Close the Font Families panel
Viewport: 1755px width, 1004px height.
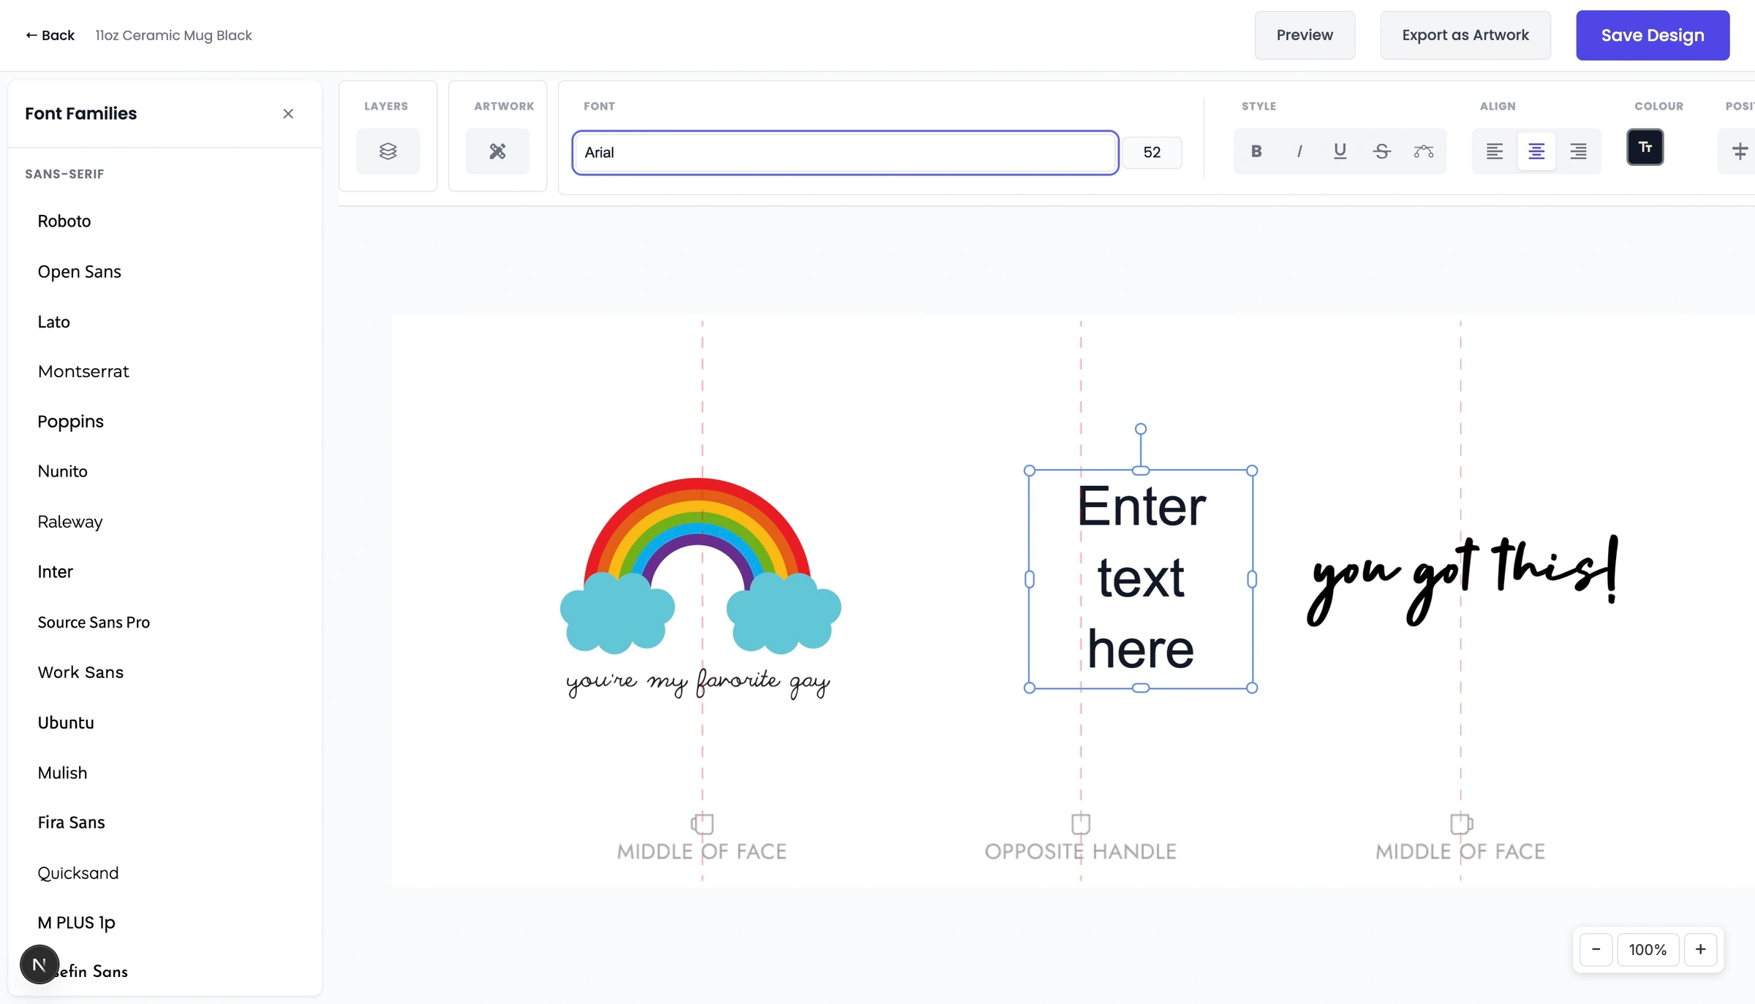(288, 113)
